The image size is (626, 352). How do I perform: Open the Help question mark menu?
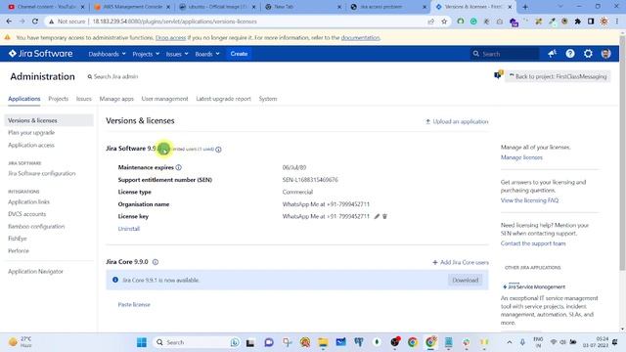tap(570, 54)
